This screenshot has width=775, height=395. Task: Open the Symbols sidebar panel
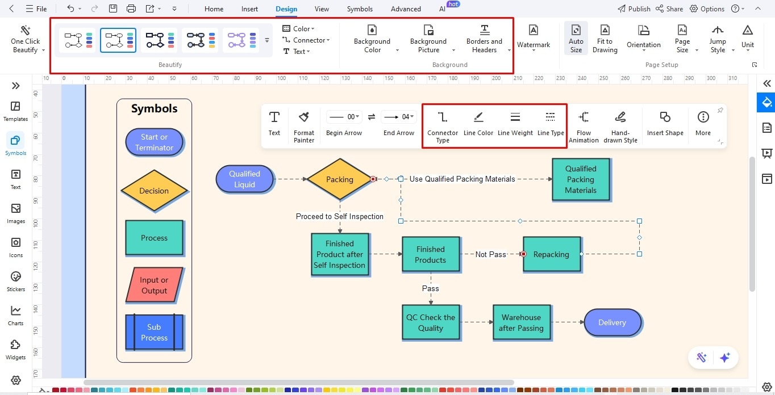[x=15, y=145]
